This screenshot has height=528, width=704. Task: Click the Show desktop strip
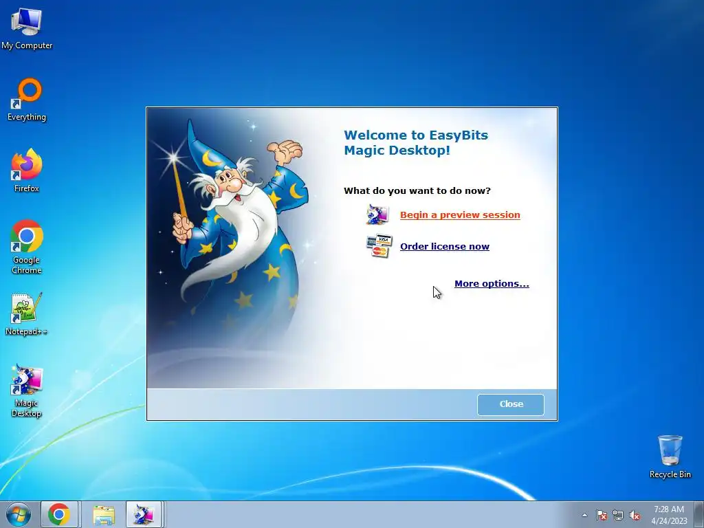click(698, 514)
